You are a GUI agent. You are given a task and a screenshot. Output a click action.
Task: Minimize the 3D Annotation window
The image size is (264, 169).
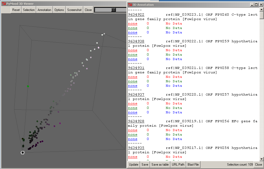252,5
